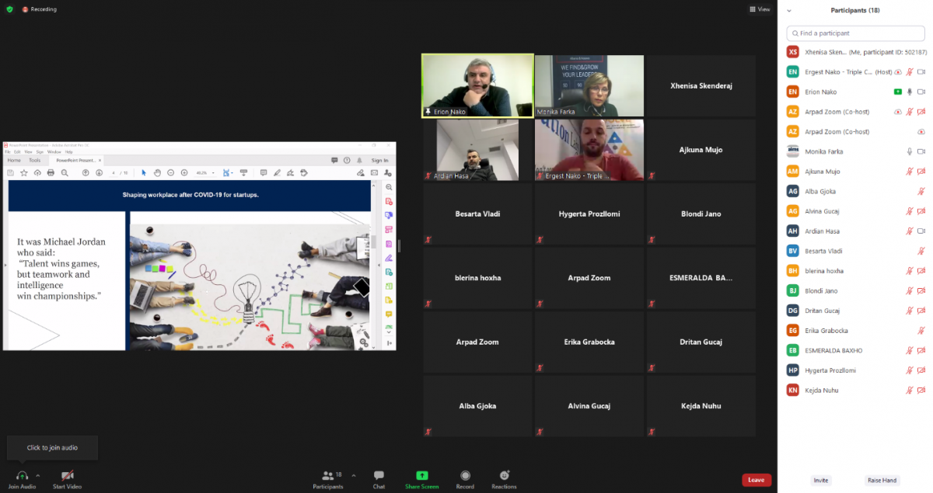The image size is (933, 493).
Task: Click the green encryption shield icon
Action: coord(9,9)
